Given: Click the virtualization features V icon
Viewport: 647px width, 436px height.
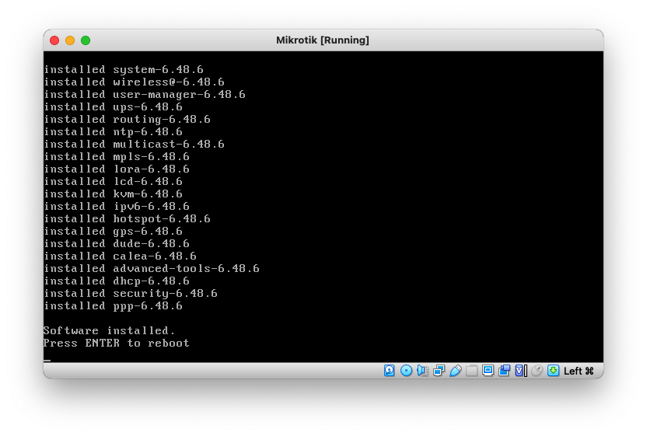Looking at the screenshot, I should [520, 371].
